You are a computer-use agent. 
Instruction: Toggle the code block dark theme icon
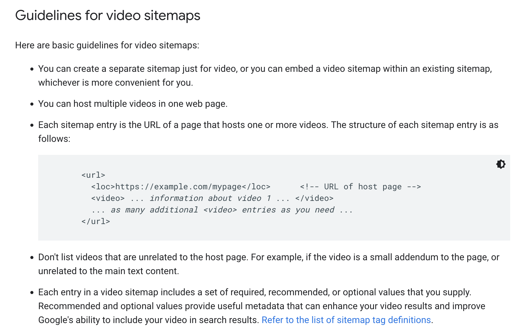[501, 164]
